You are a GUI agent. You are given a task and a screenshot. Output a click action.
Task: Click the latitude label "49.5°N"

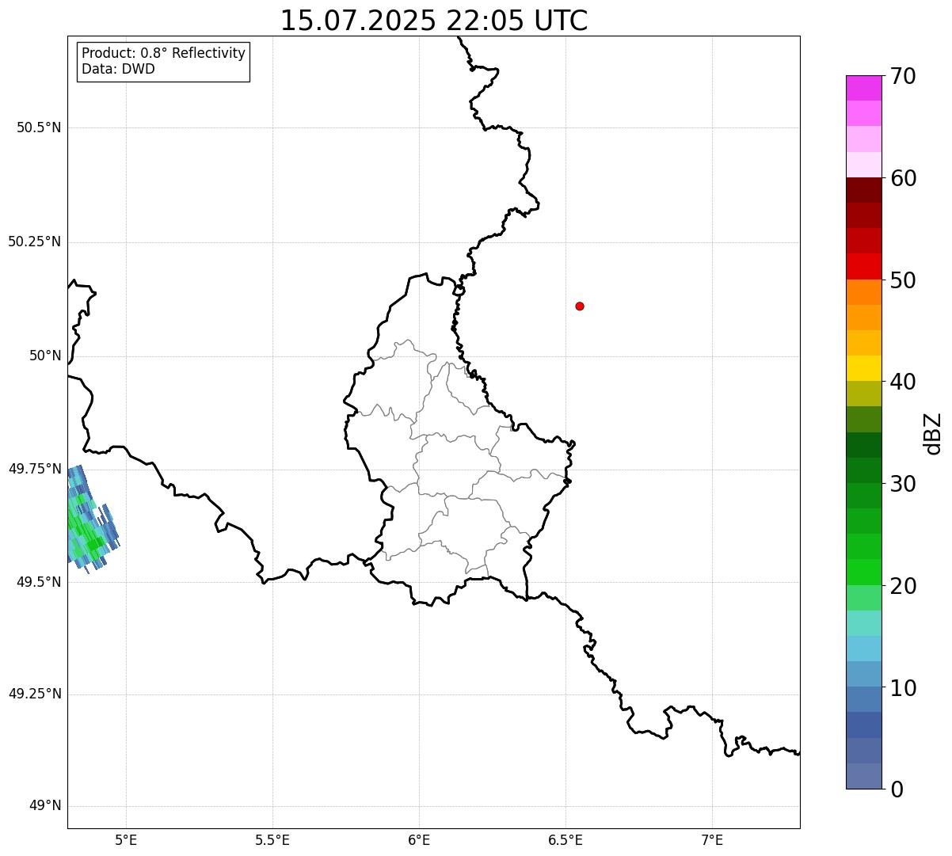click(x=39, y=582)
